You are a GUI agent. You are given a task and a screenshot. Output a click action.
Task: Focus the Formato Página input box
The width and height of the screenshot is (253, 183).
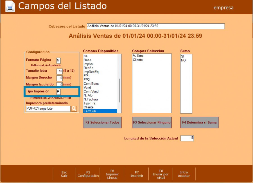(58, 60)
